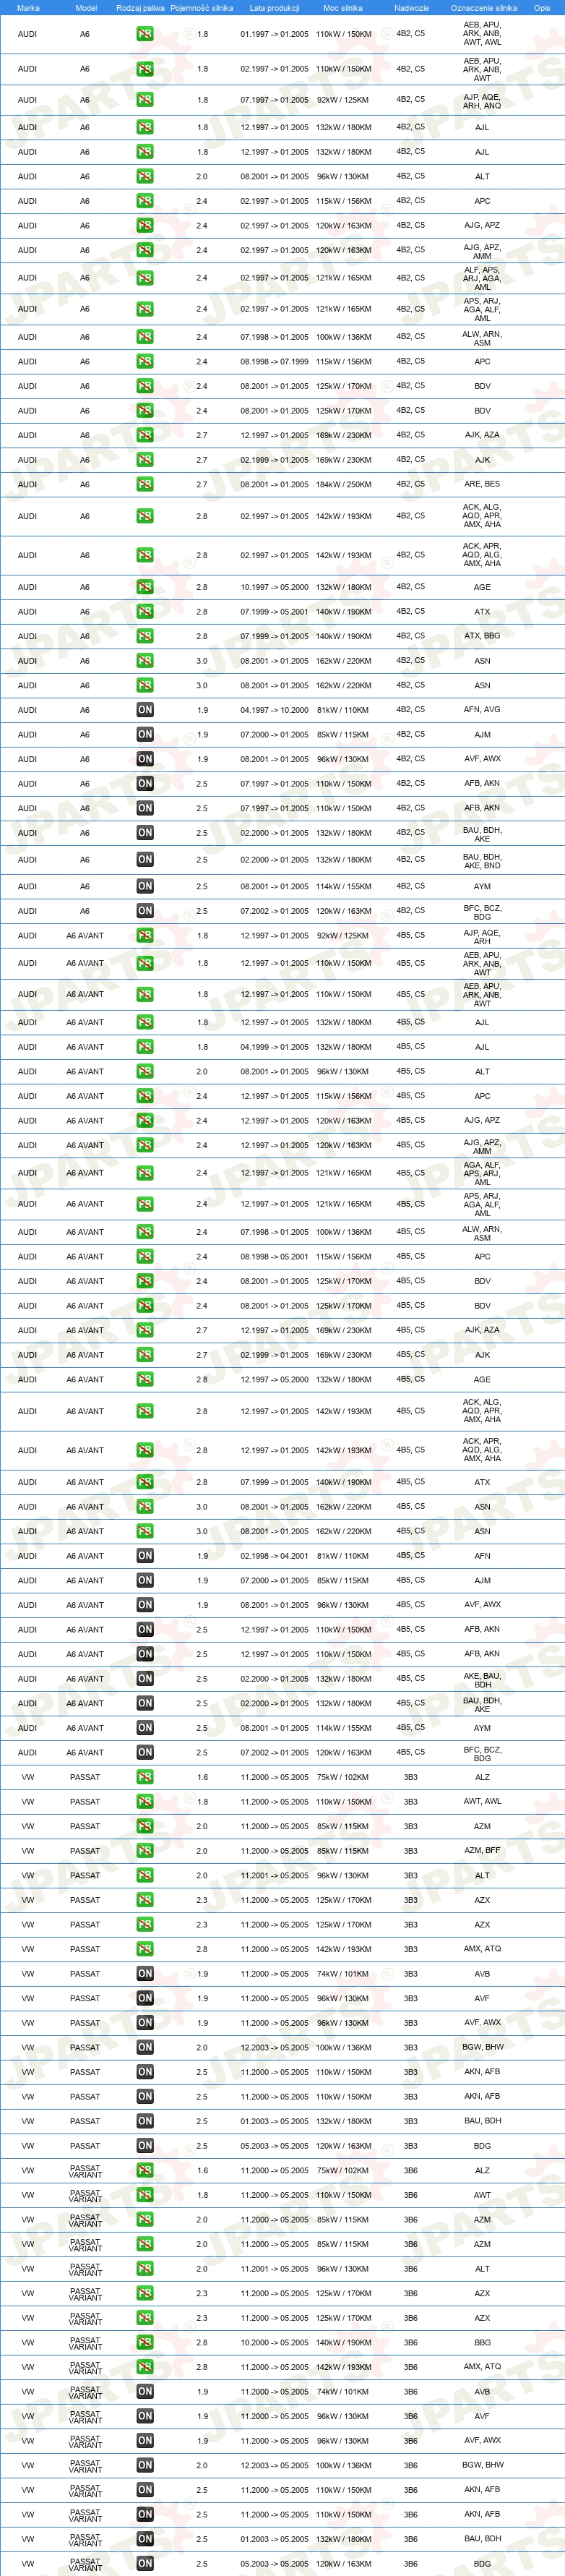Click the Pojemność silnika column header
565x2576 pixels.
[202, 8]
